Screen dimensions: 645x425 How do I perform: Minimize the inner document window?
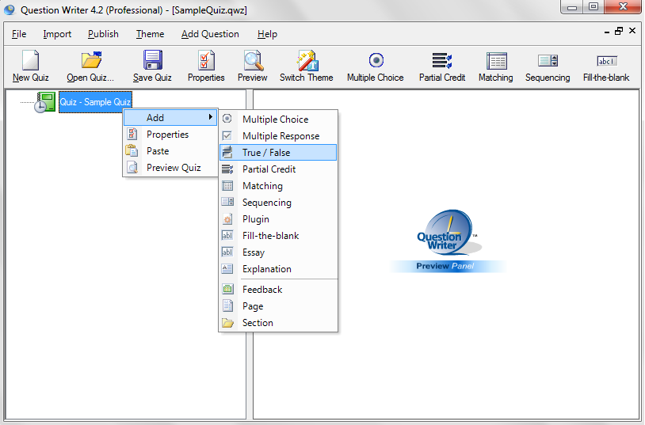tap(607, 32)
